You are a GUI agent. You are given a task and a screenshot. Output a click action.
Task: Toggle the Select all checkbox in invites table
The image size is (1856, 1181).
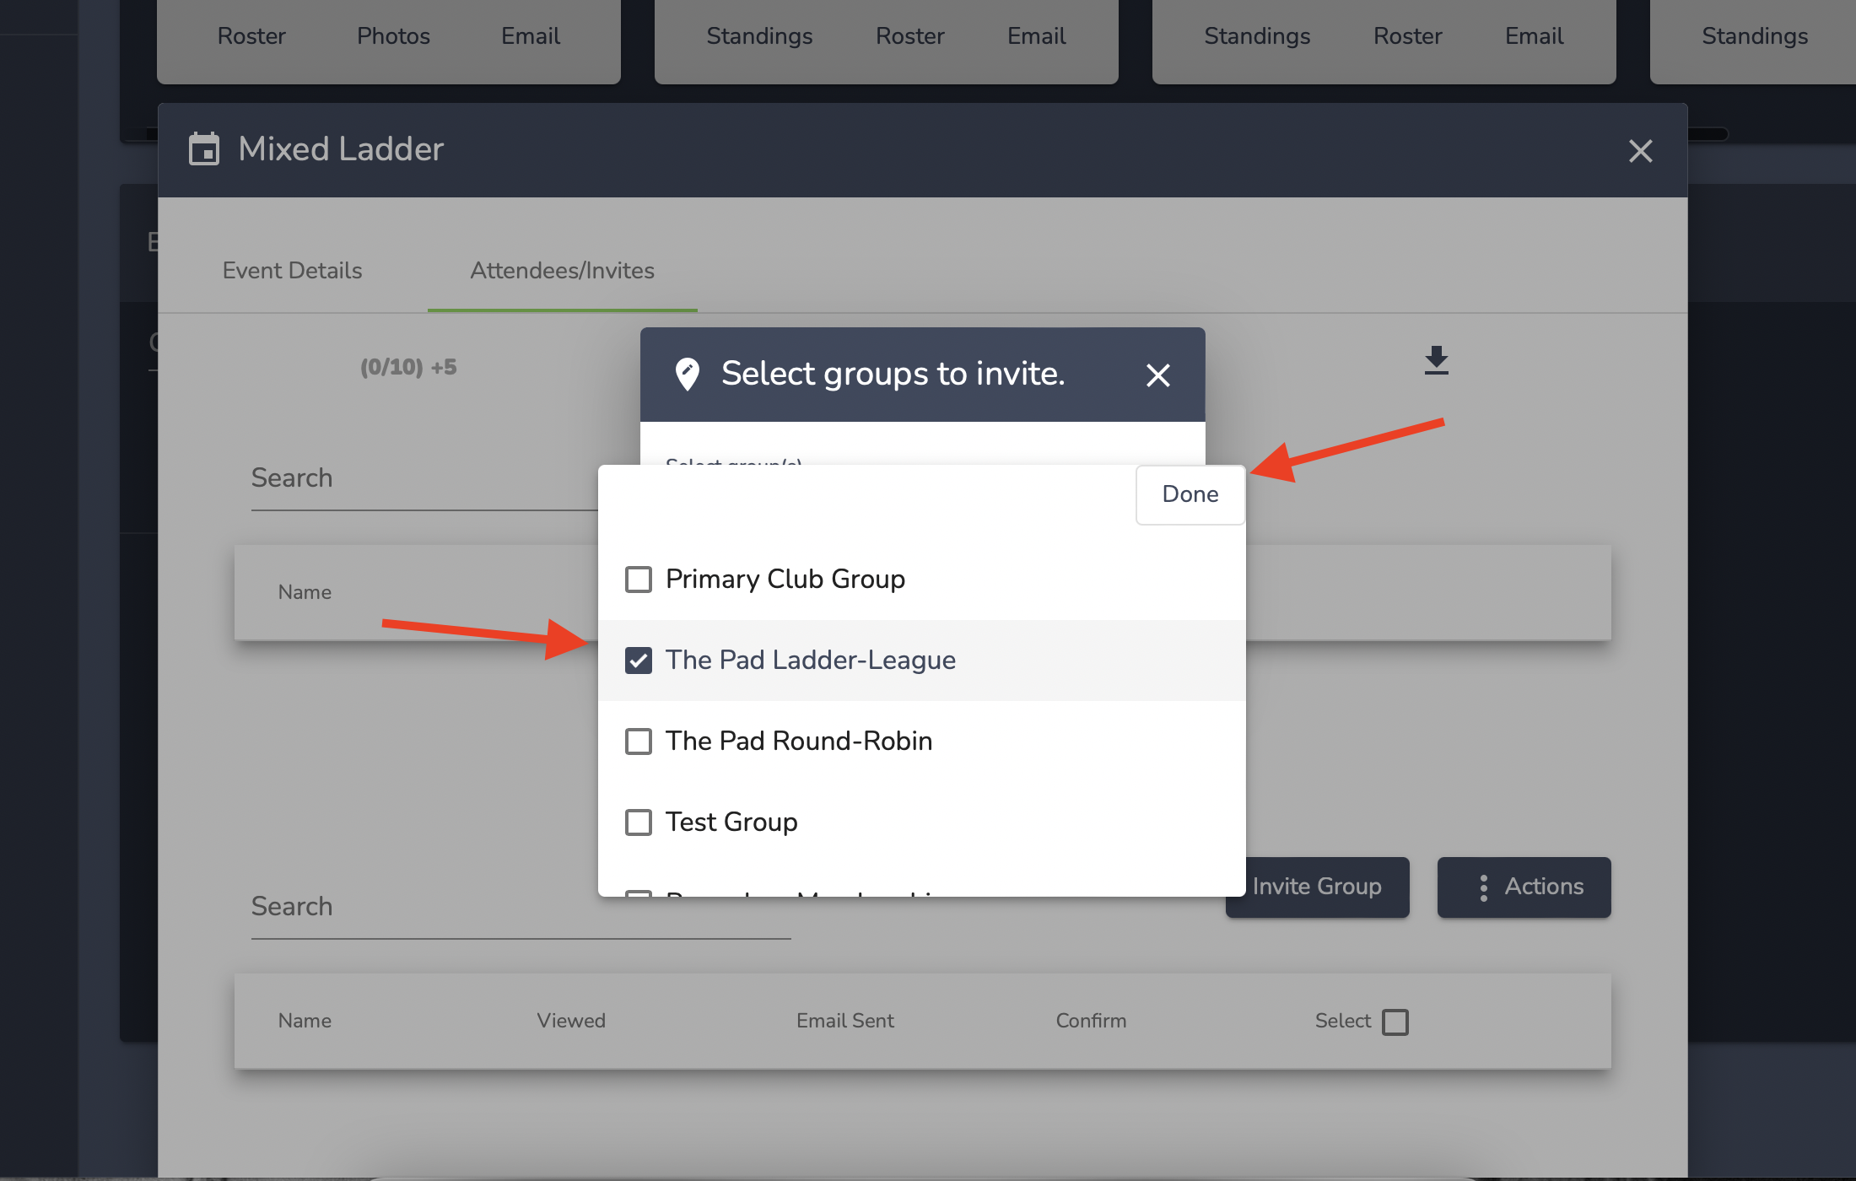pos(1395,1022)
